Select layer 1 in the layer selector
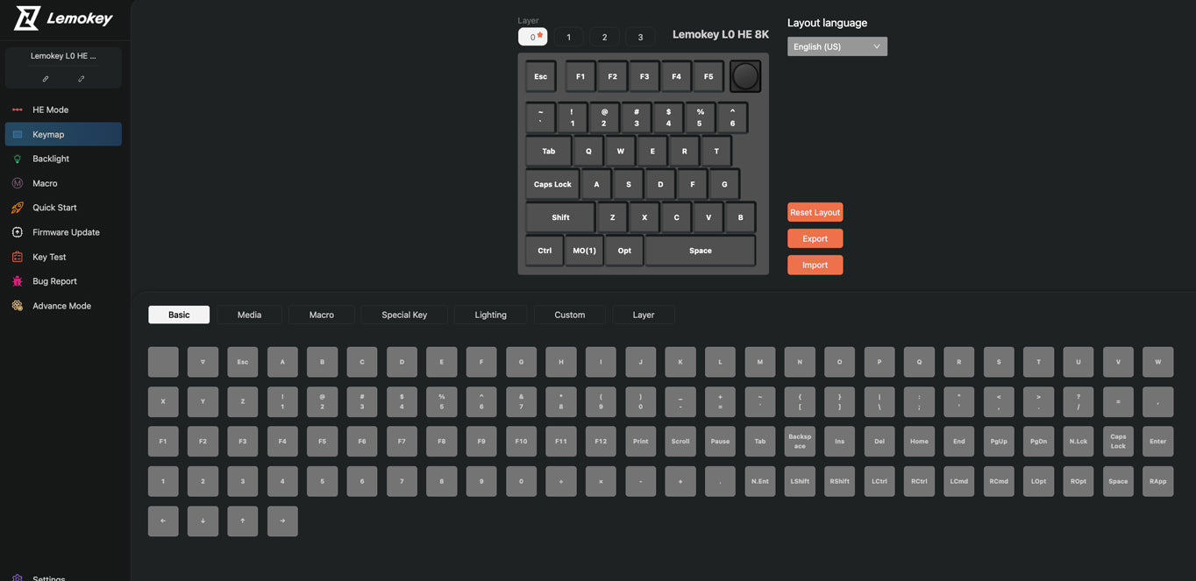The height and width of the screenshot is (581, 1196). point(568,37)
